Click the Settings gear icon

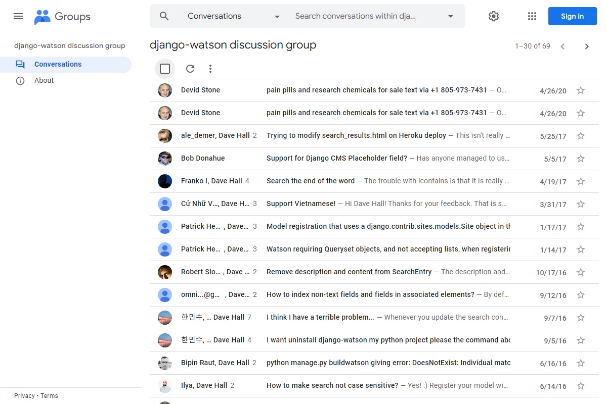coord(494,16)
